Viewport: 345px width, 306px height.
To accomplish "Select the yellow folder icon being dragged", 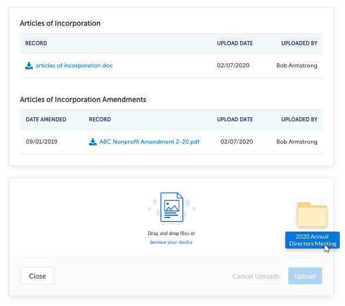I will point(312,215).
